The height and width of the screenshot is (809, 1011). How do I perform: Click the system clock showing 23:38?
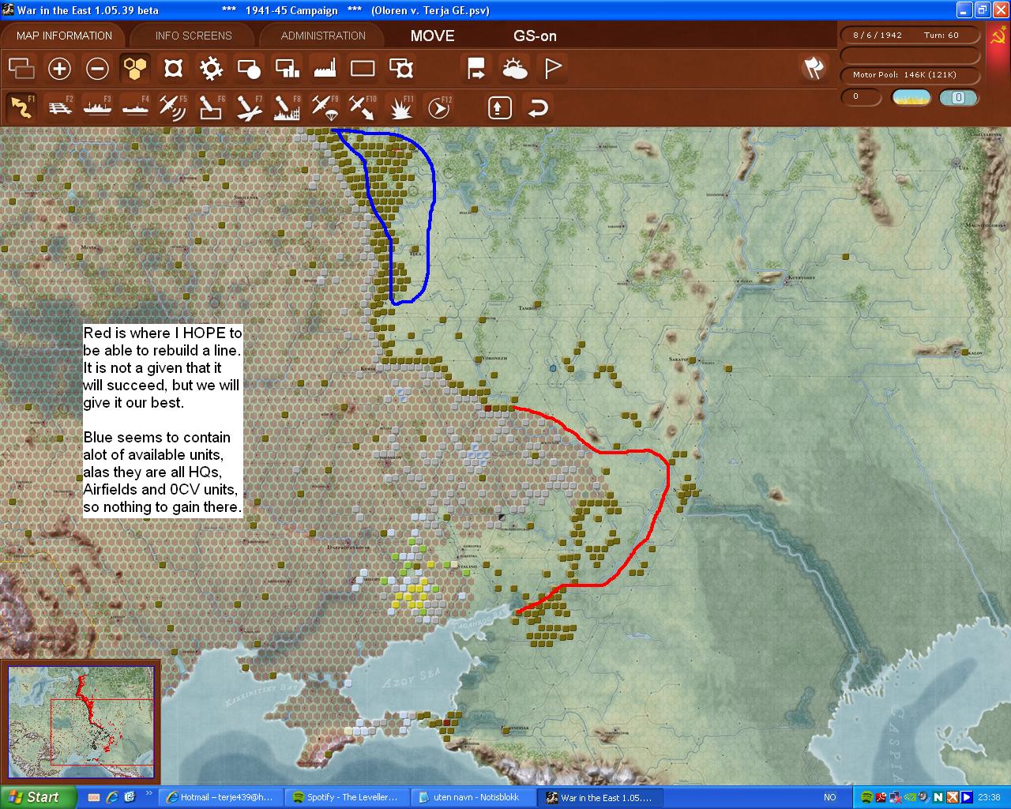(x=989, y=797)
